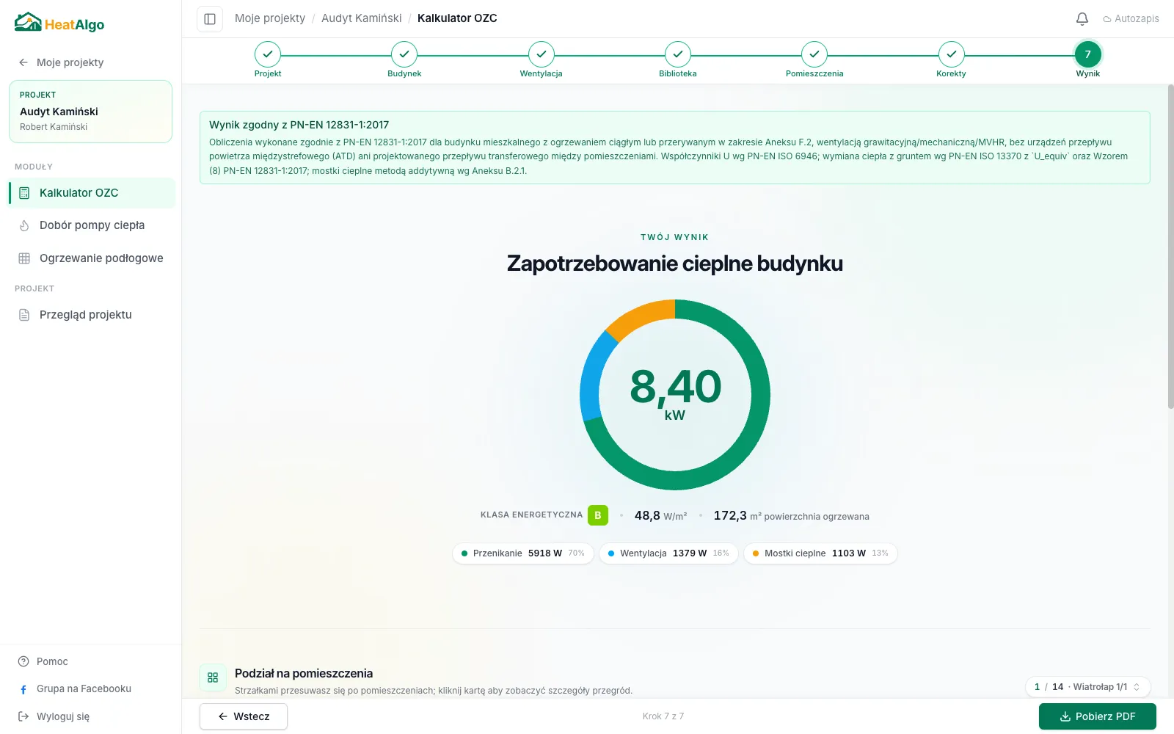Open Kalkulator OZC module
Screen dimensions: 1174x734
click(x=92, y=193)
